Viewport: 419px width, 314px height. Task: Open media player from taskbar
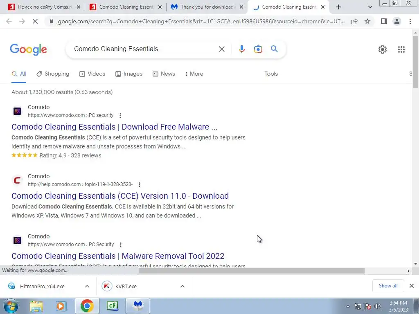tap(61, 306)
